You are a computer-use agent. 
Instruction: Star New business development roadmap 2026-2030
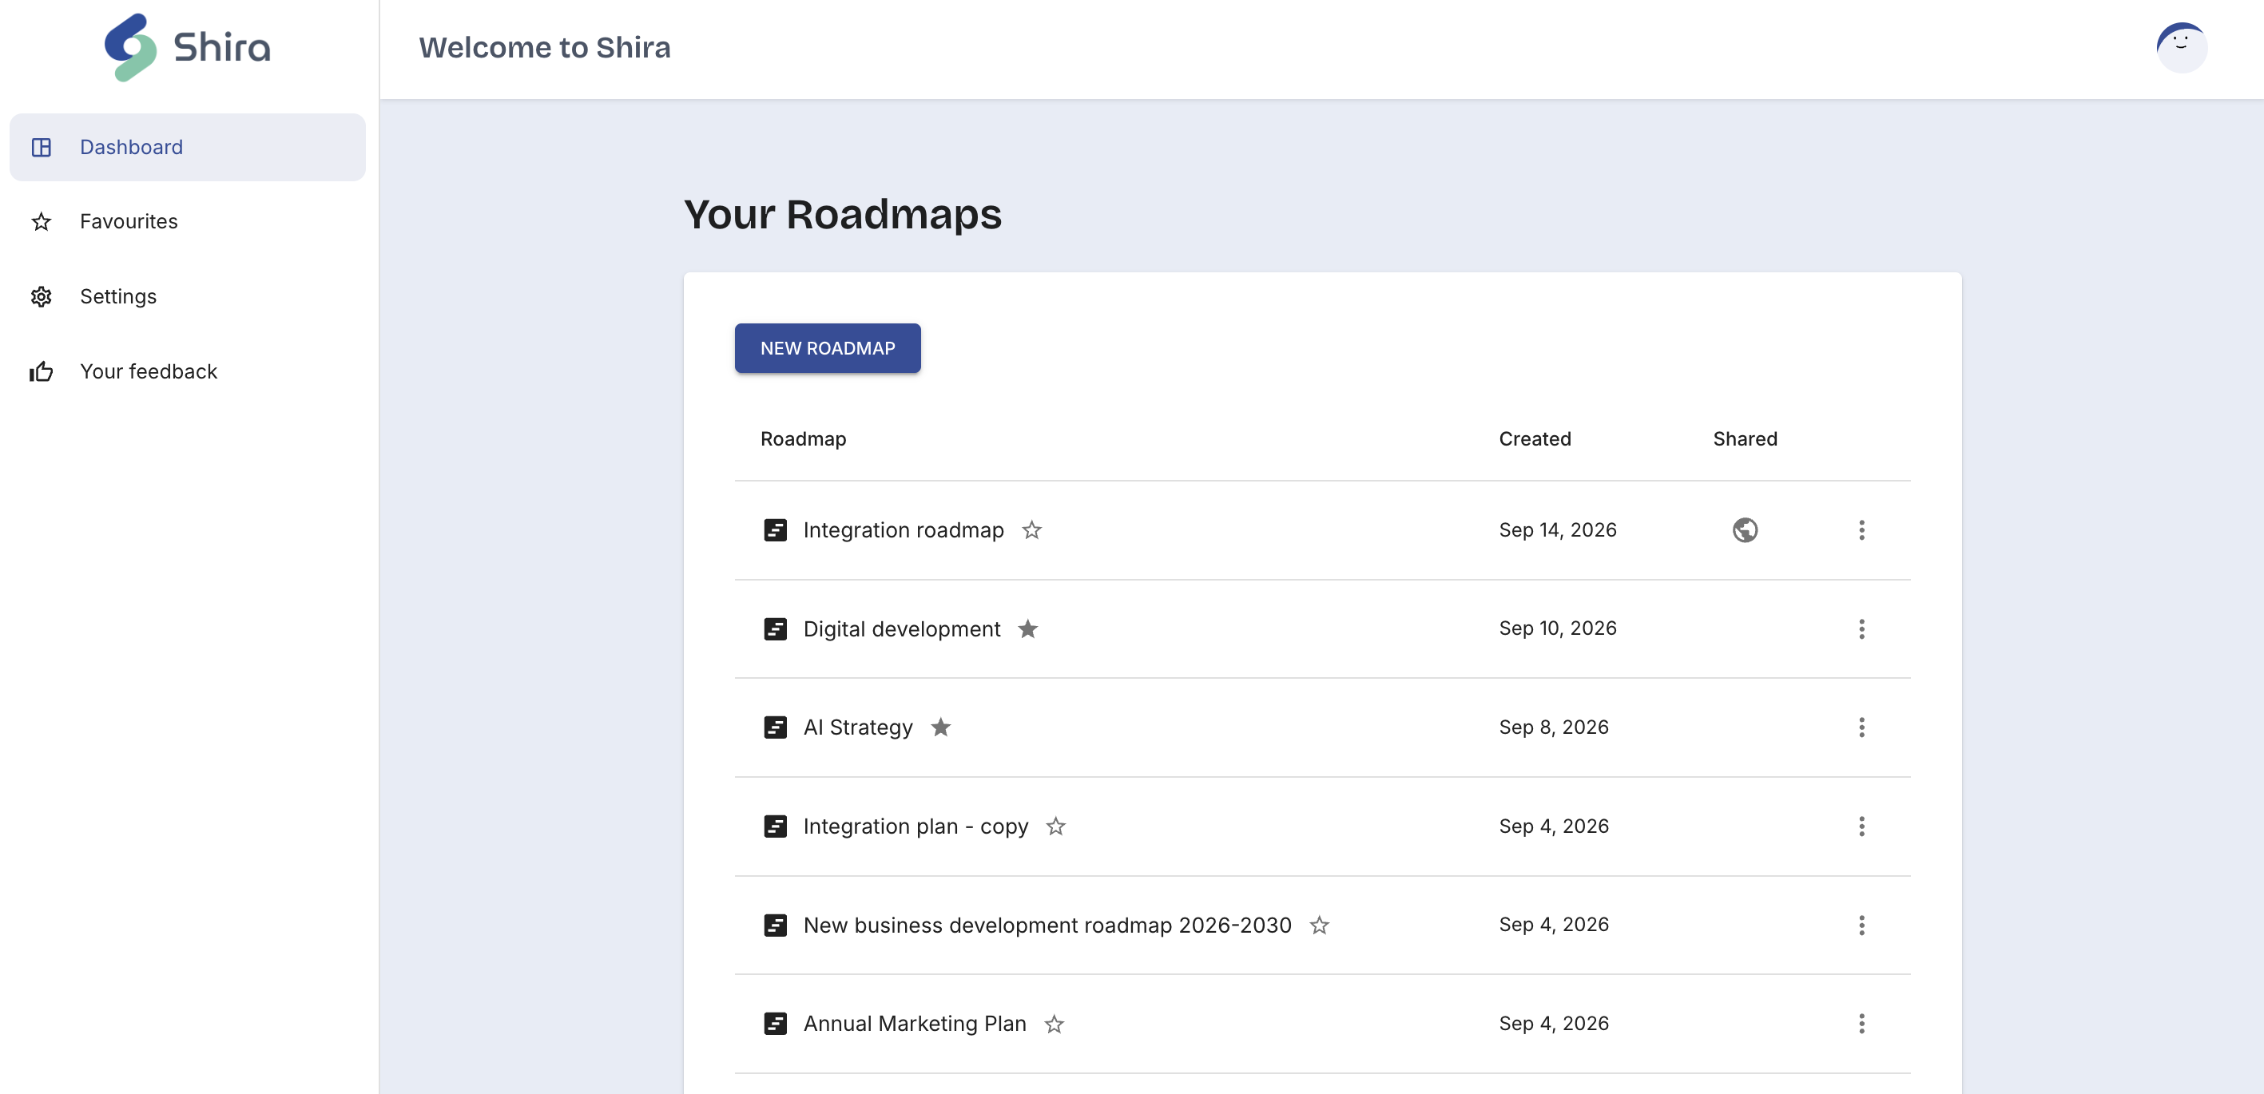click(x=1319, y=926)
